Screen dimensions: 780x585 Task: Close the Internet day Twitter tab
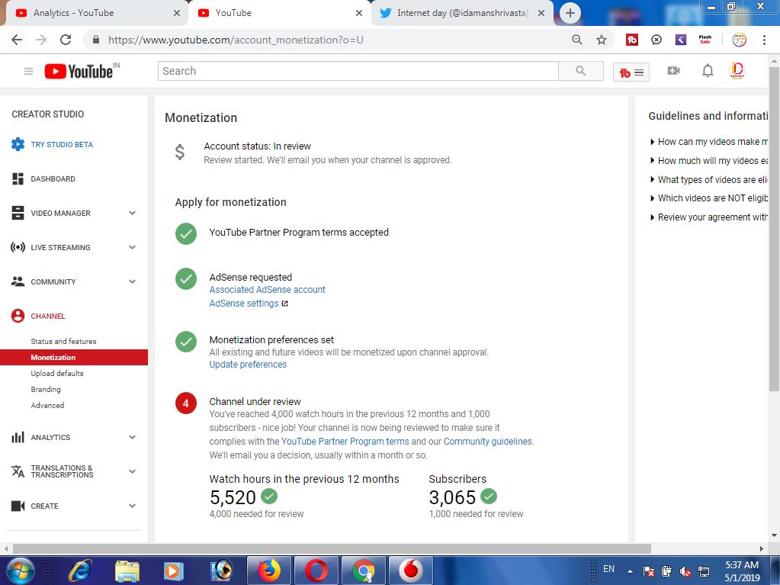[541, 13]
